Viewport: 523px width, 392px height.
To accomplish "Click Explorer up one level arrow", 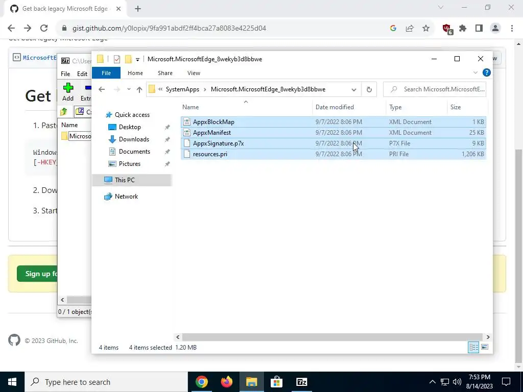I will click(x=139, y=89).
